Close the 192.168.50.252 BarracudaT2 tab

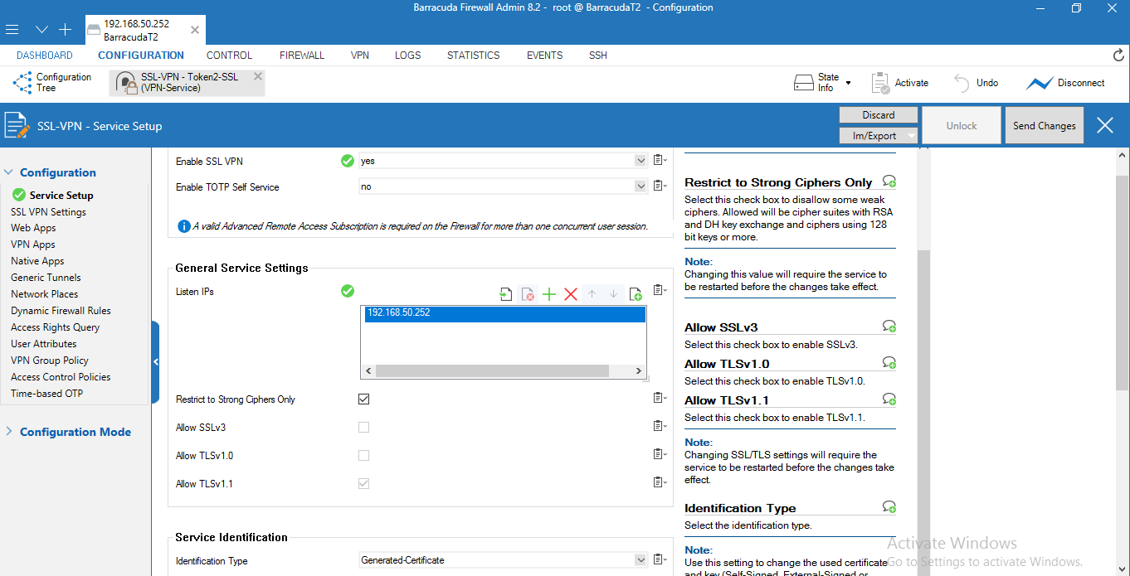[x=195, y=30]
